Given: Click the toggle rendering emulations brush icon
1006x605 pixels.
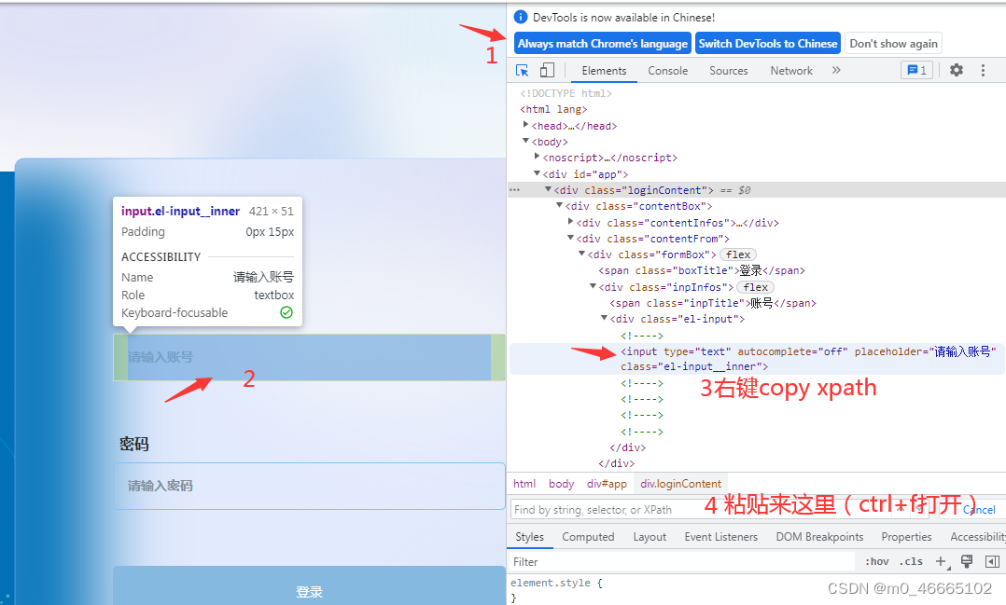Looking at the screenshot, I should click(967, 560).
